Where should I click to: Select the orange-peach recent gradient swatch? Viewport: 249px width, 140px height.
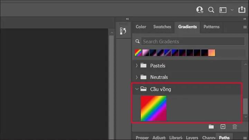click(212, 53)
